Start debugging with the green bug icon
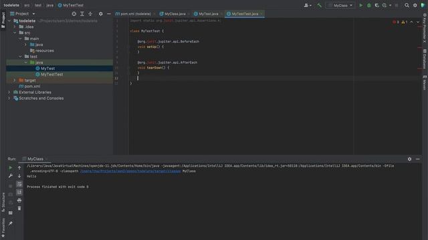This screenshot has height=240, width=428. click(369, 5)
